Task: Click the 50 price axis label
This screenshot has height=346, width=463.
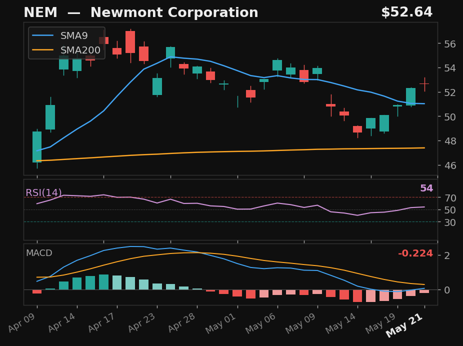Action: pos(450,117)
